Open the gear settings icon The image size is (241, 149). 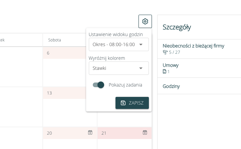tap(145, 21)
